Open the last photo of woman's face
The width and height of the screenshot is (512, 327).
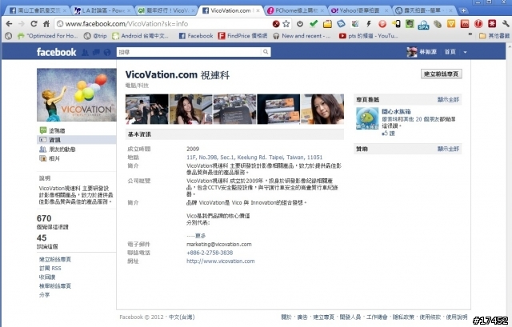click(x=322, y=109)
